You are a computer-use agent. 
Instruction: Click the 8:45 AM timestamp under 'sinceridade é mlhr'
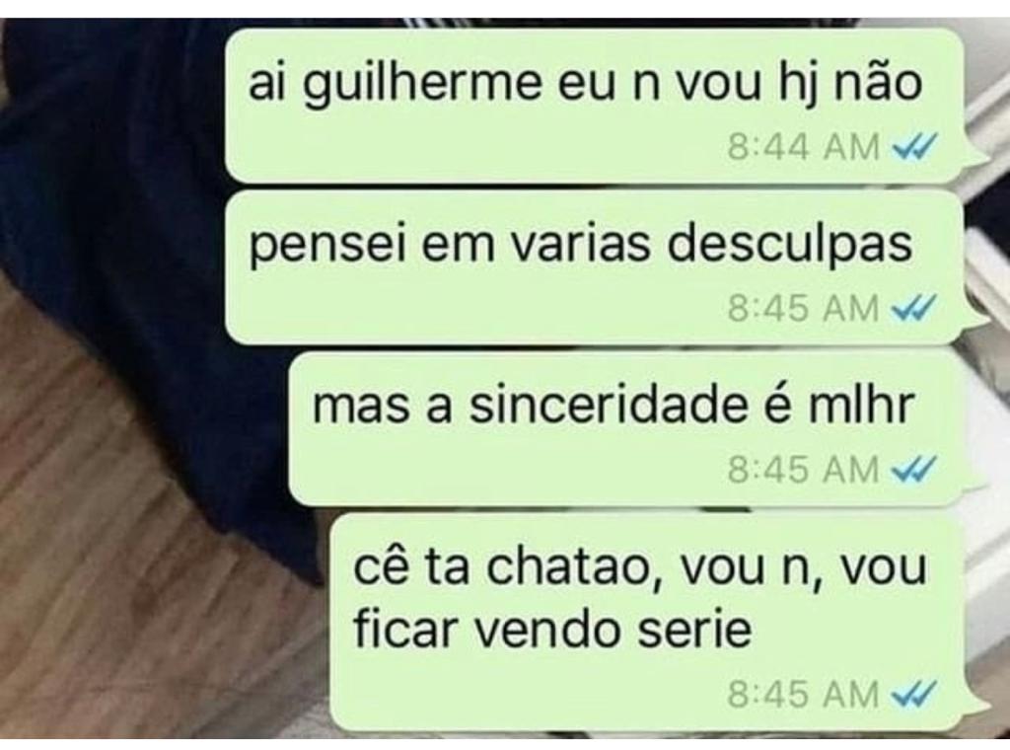click(x=803, y=469)
